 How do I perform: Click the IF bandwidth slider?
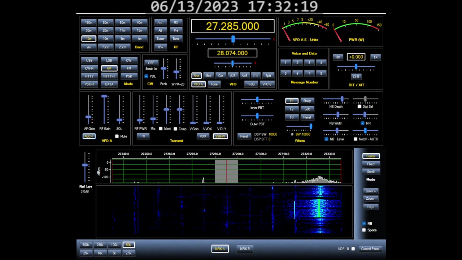click(300, 126)
